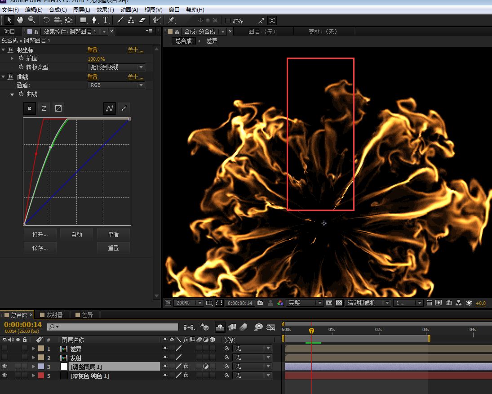The height and width of the screenshot is (394, 492).
Task: Toggle transparency grid in viewer
Action: [x=339, y=303]
